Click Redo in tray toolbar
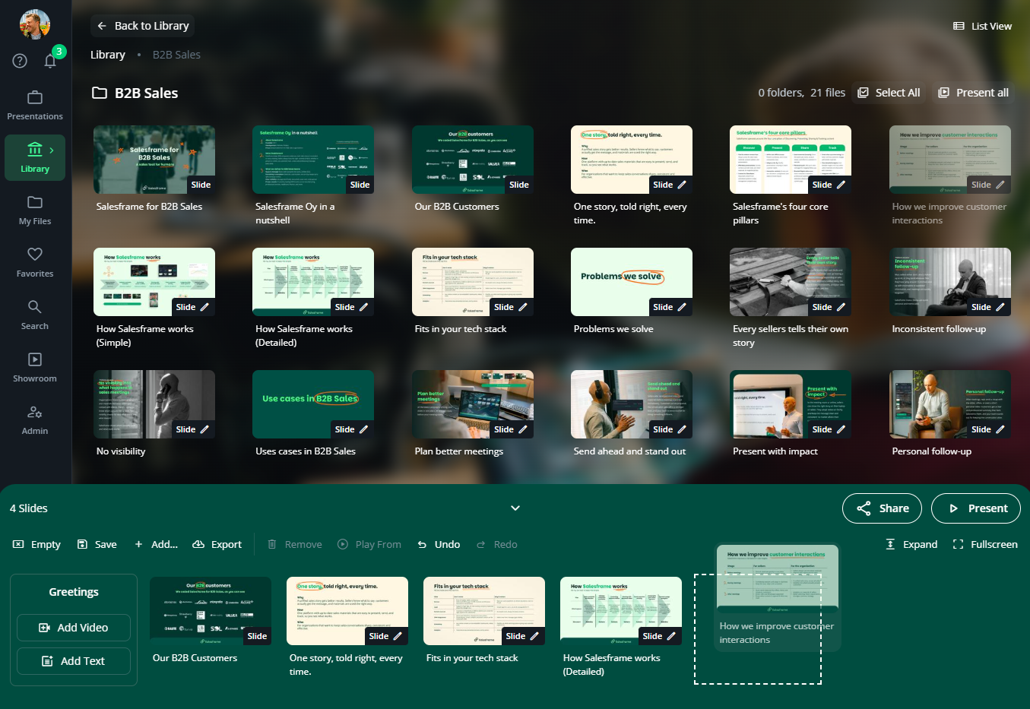 pyautogui.click(x=496, y=544)
